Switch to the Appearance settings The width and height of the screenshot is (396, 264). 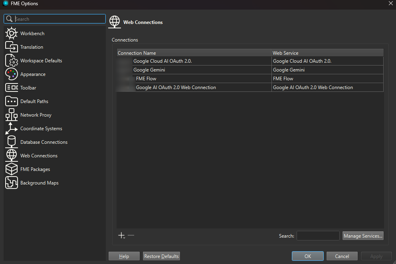coord(33,74)
